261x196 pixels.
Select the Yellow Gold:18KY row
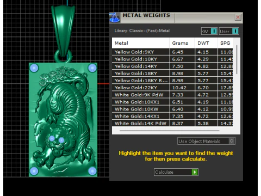(172, 73)
